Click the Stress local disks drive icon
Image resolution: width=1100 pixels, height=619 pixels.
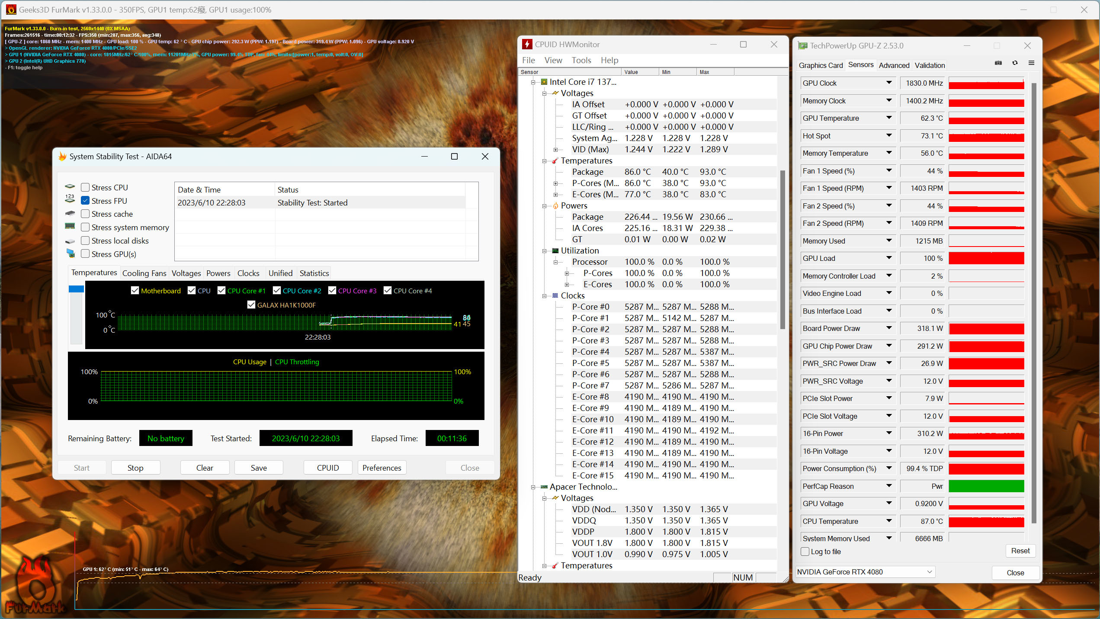point(70,241)
